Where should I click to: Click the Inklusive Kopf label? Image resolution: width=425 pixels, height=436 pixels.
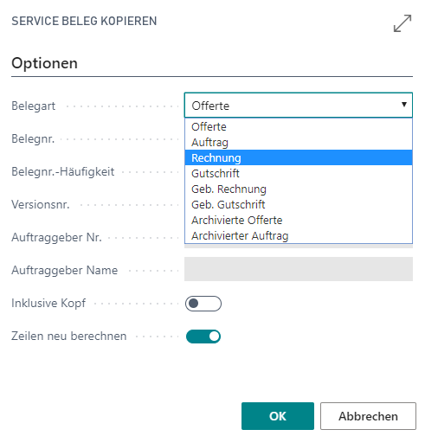(x=48, y=303)
